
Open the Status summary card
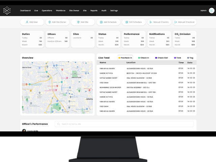[x=108, y=39]
